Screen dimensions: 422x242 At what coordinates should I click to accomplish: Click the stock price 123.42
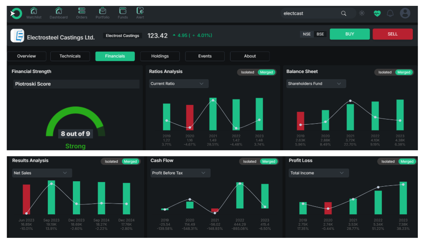pyautogui.click(x=158, y=36)
